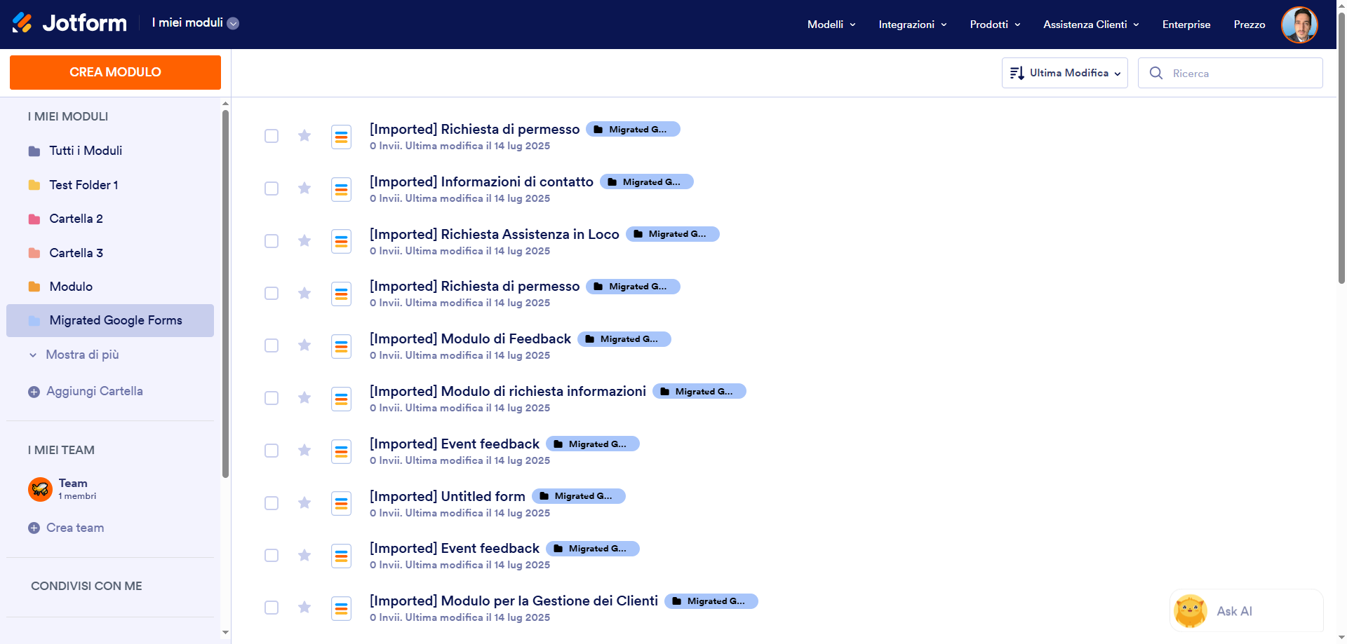Favorite Modulo per la Gestione dei Clienti

click(x=304, y=607)
